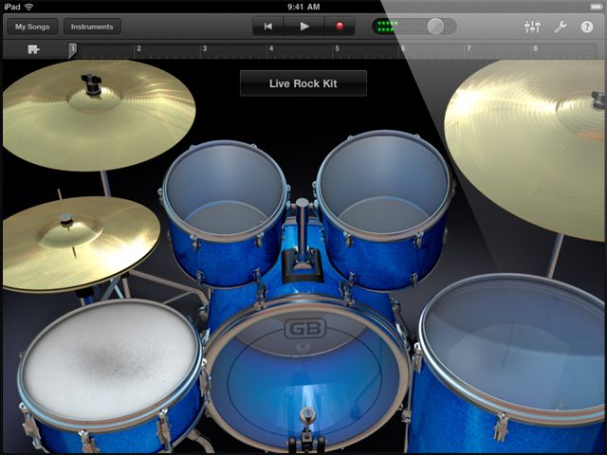Start recording with red Record button
Image resolution: width=607 pixels, height=455 pixels.
(x=340, y=27)
